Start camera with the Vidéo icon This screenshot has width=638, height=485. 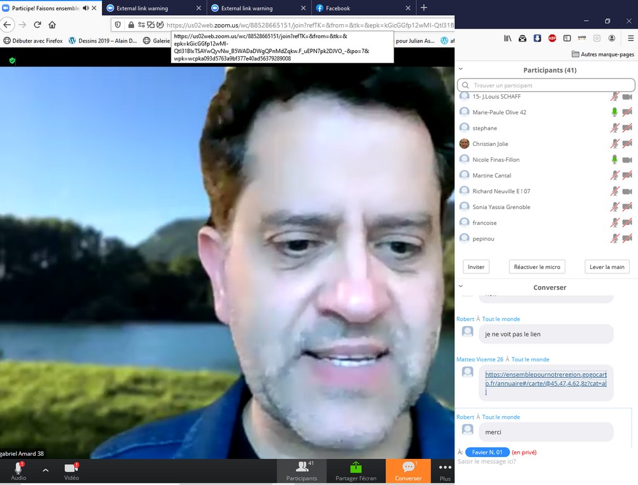point(71,468)
